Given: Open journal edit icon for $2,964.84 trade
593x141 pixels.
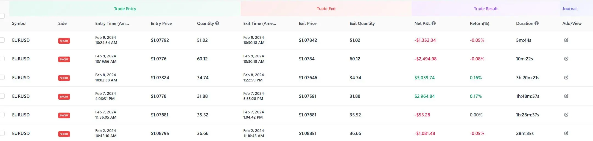Looking at the screenshot, I should [x=566, y=96].
